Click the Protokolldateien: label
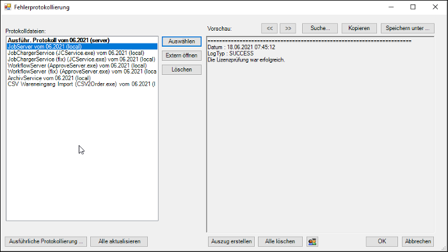The image size is (448, 252). coord(26,31)
